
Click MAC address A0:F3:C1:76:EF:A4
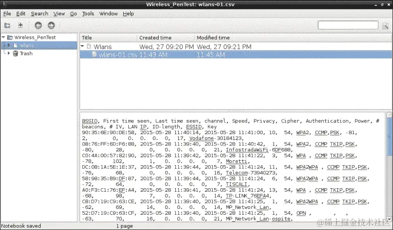click(109, 190)
